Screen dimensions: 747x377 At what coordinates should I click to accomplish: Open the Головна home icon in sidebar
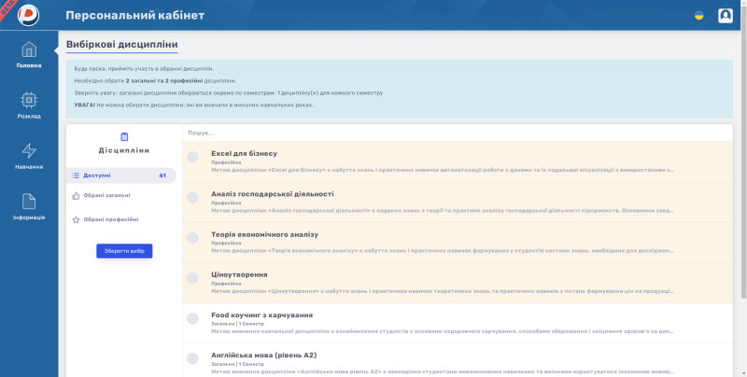click(x=29, y=49)
